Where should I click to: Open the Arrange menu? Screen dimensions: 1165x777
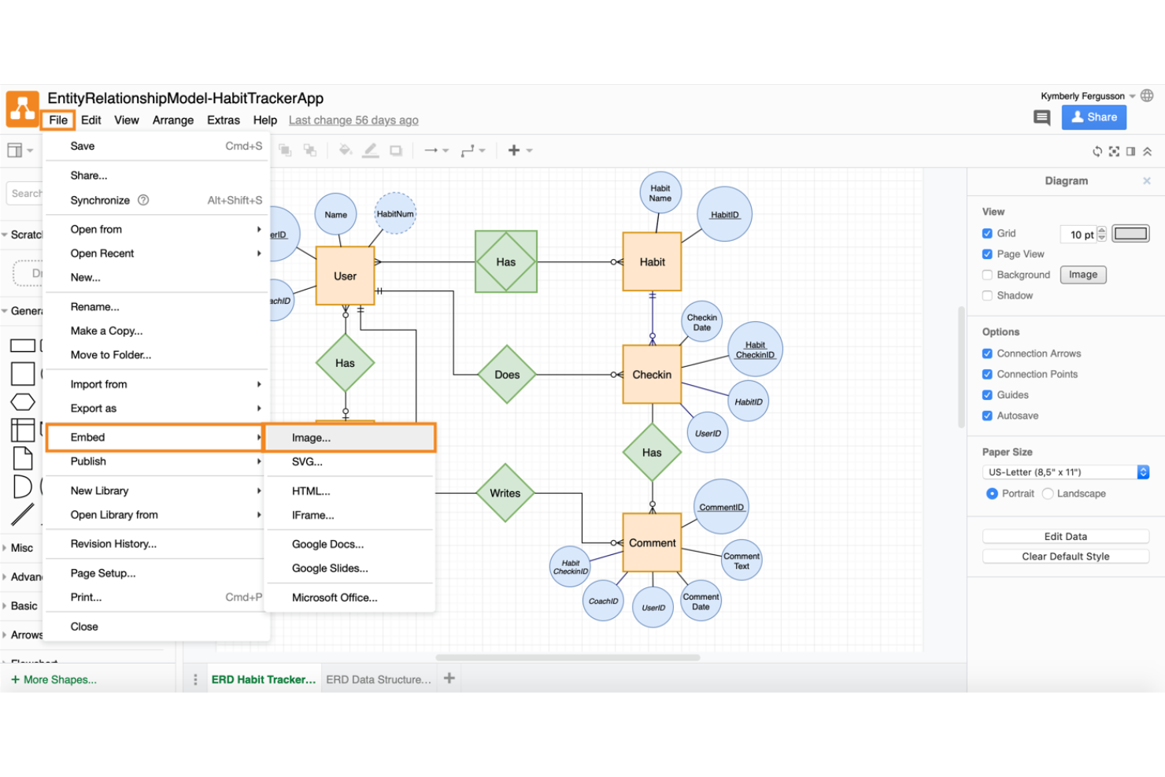click(x=173, y=120)
